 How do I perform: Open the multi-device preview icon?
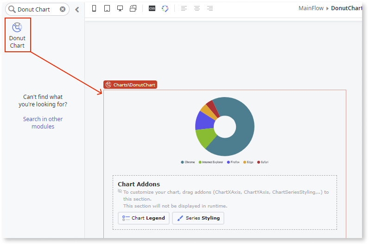pyautogui.click(x=133, y=9)
